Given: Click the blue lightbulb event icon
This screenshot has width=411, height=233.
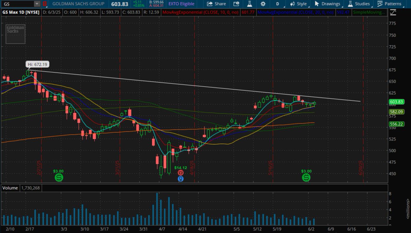Looking at the screenshot, I should (180, 179).
